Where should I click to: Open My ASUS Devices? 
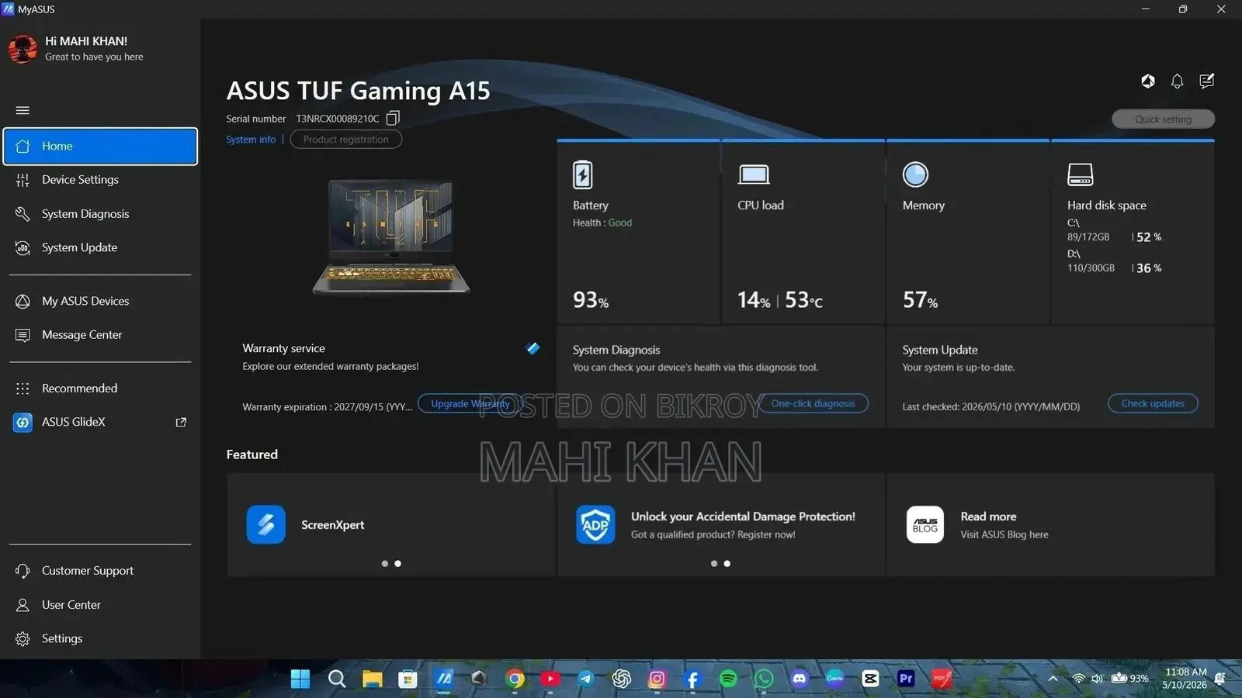(100, 301)
